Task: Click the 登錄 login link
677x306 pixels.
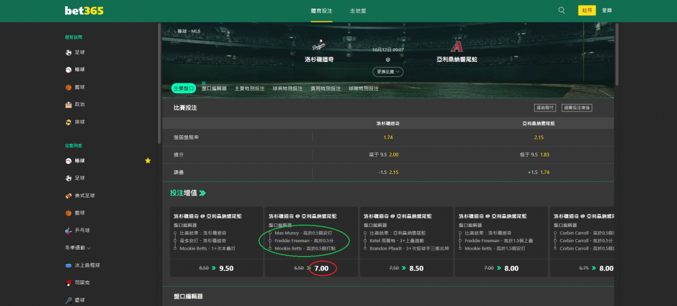Action: click(607, 11)
